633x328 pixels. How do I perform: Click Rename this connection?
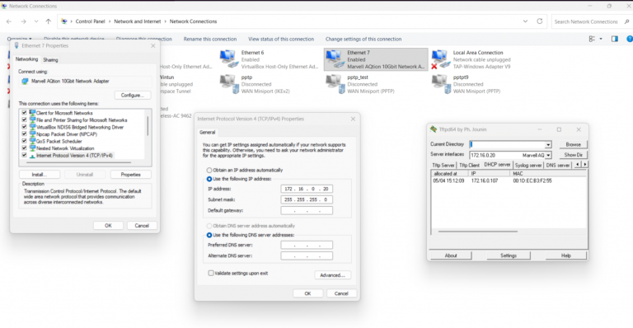tap(210, 39)
